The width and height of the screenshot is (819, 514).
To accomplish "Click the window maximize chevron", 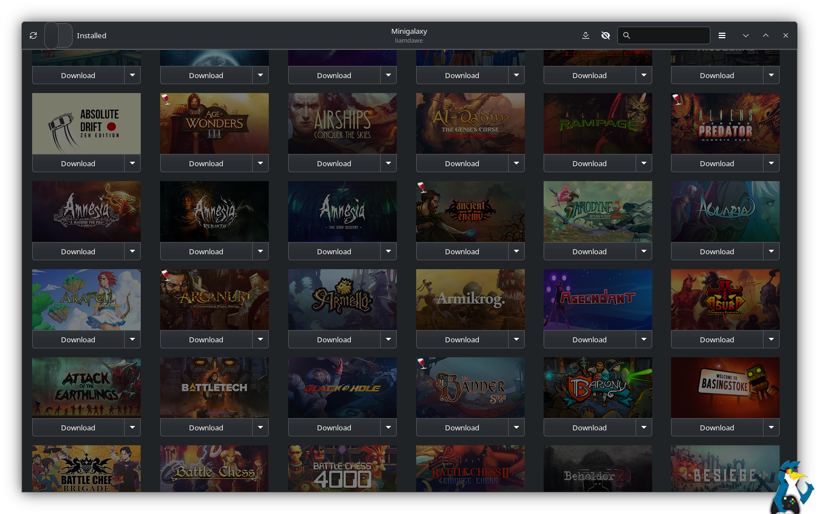I will pyautogui.click(x=766, y=35).
